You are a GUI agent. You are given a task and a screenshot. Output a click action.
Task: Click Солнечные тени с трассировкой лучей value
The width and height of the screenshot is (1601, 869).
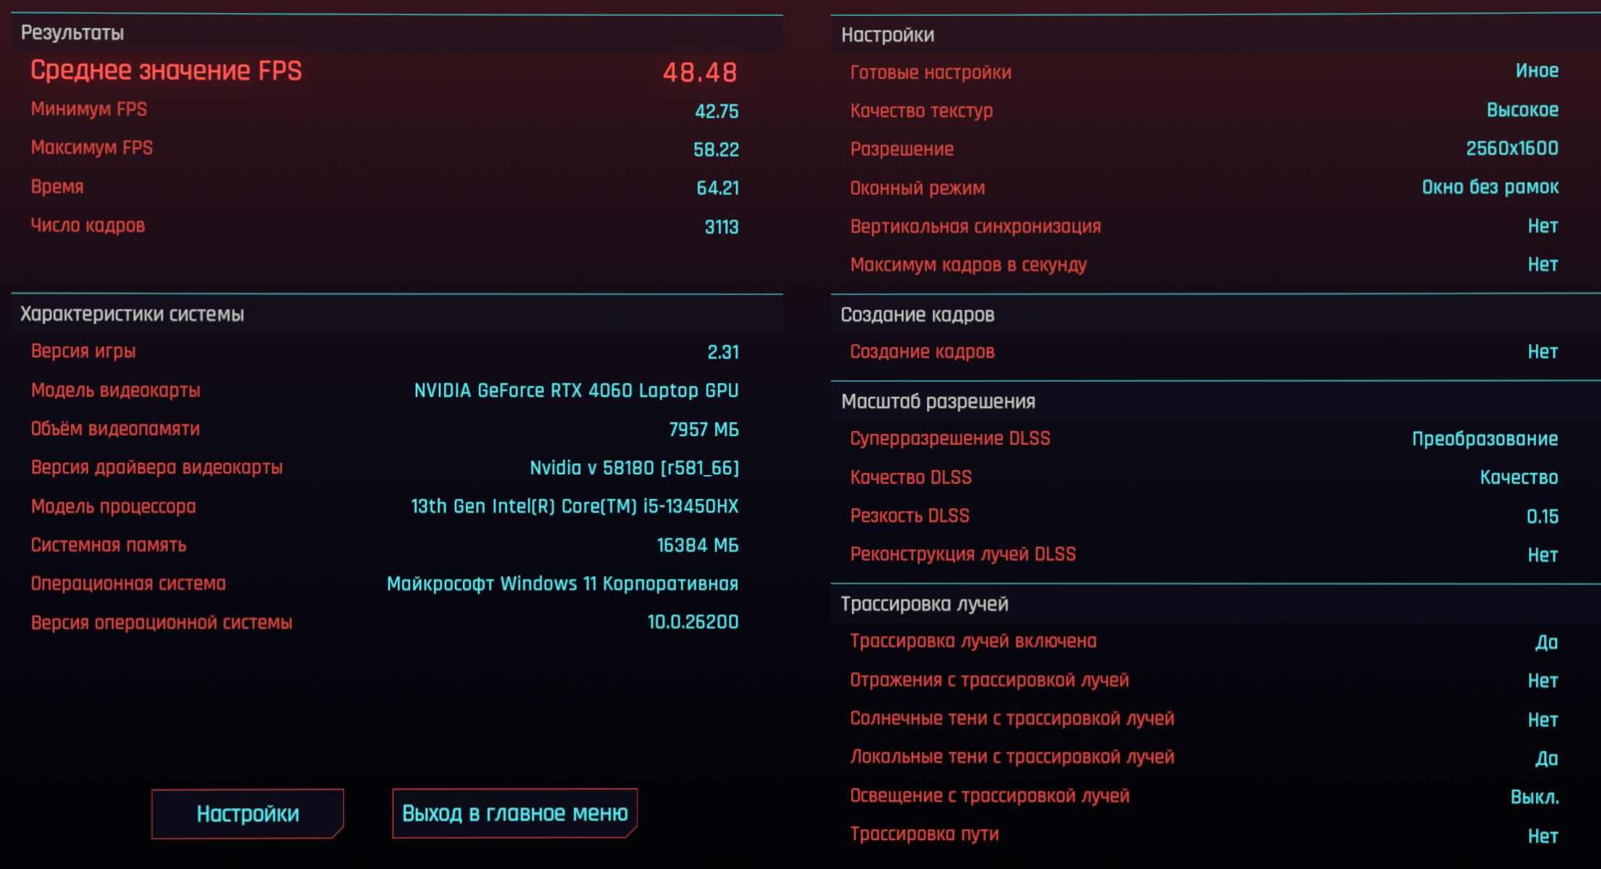1542,720
